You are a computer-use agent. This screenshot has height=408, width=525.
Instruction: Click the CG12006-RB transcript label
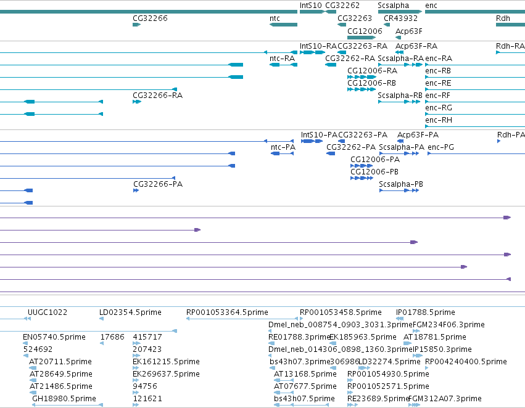tap(371, 83)
